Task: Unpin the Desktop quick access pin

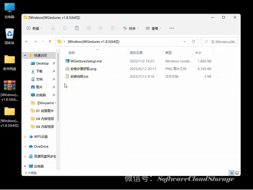Action: (54, 63)
